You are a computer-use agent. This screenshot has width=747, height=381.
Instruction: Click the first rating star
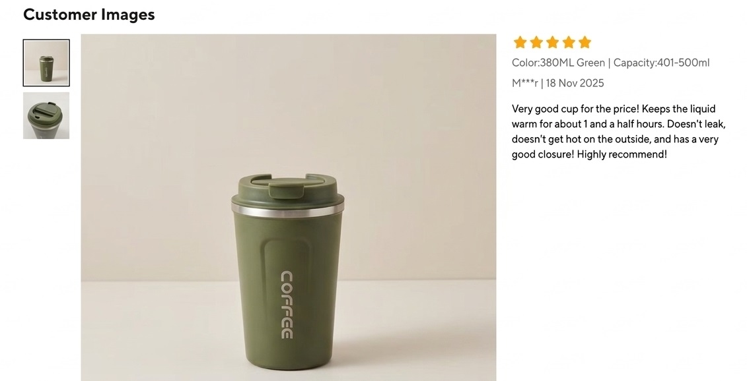click(x=520, y=42)
